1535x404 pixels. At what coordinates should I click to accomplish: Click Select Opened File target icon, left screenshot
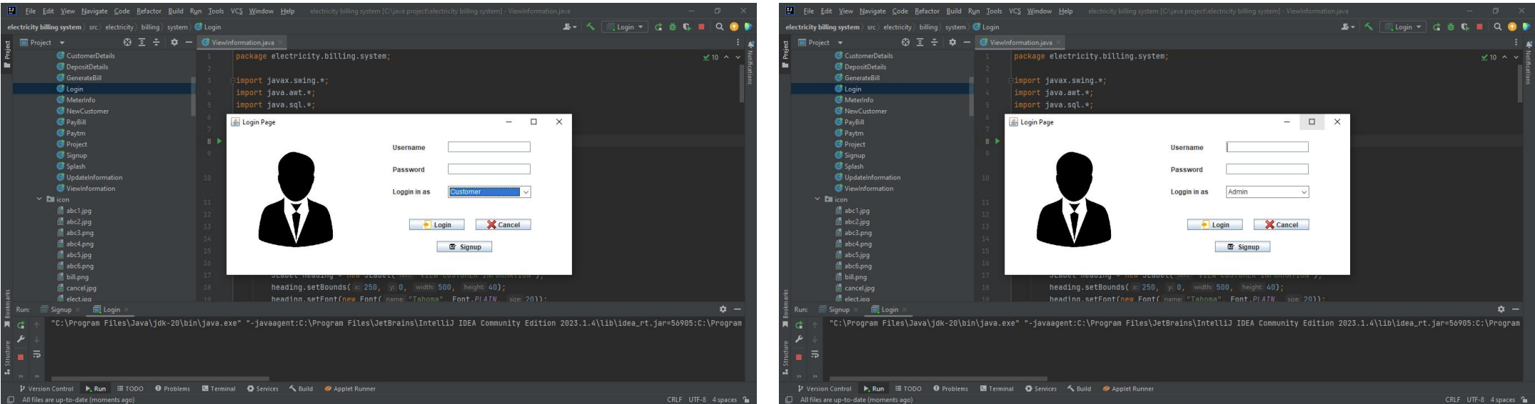tap(127, 43)
